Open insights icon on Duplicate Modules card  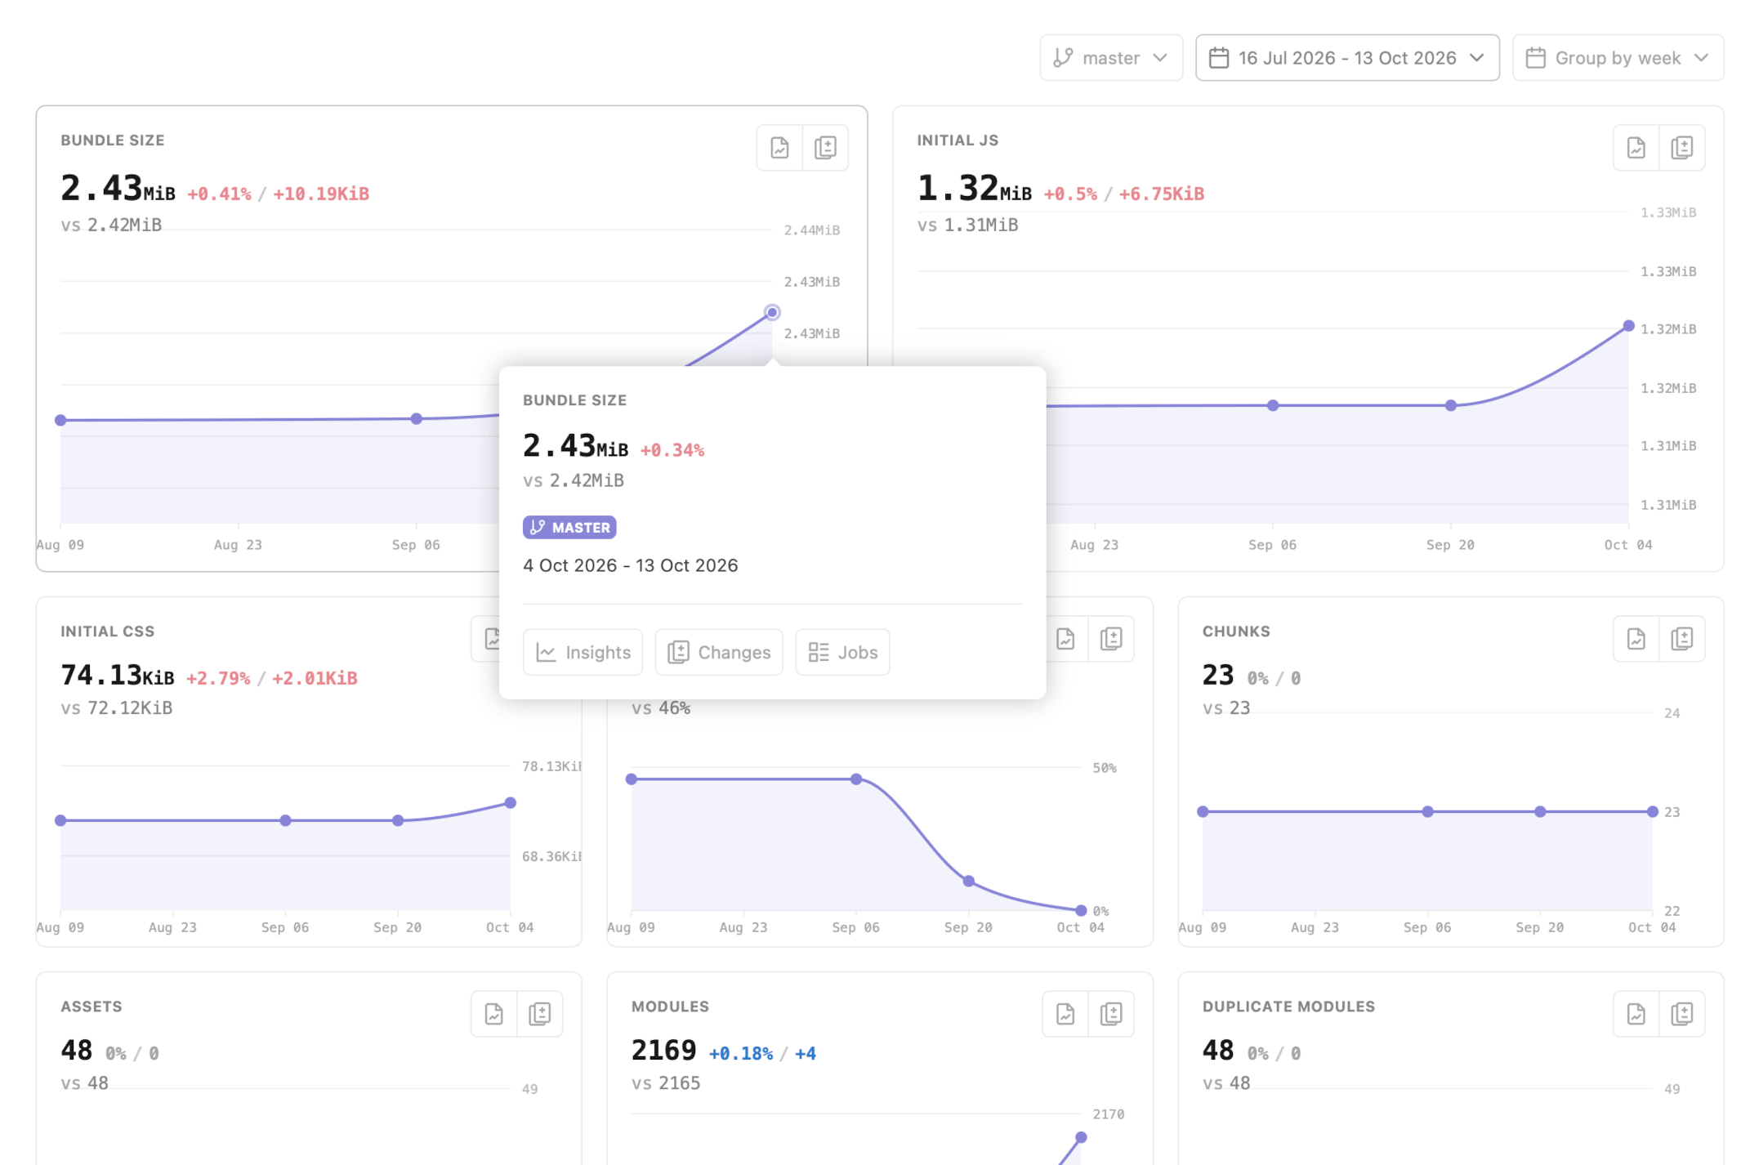tap(1636, 1014)
